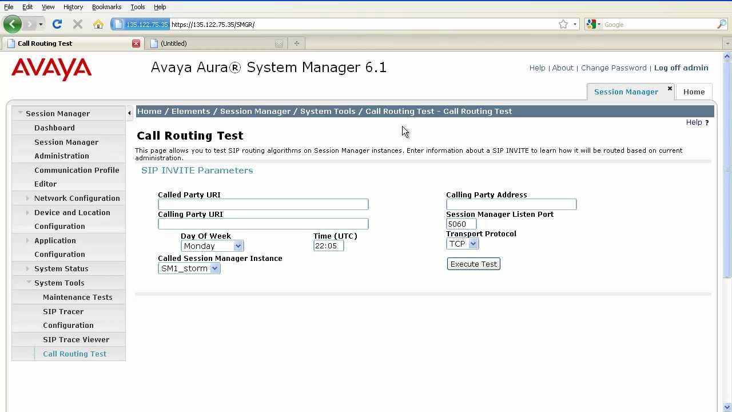The height and width of the screenshot is (412, 732).
Task: Open the address bar history dropdown
Action: pyautogui.click(x=575, y=24)
